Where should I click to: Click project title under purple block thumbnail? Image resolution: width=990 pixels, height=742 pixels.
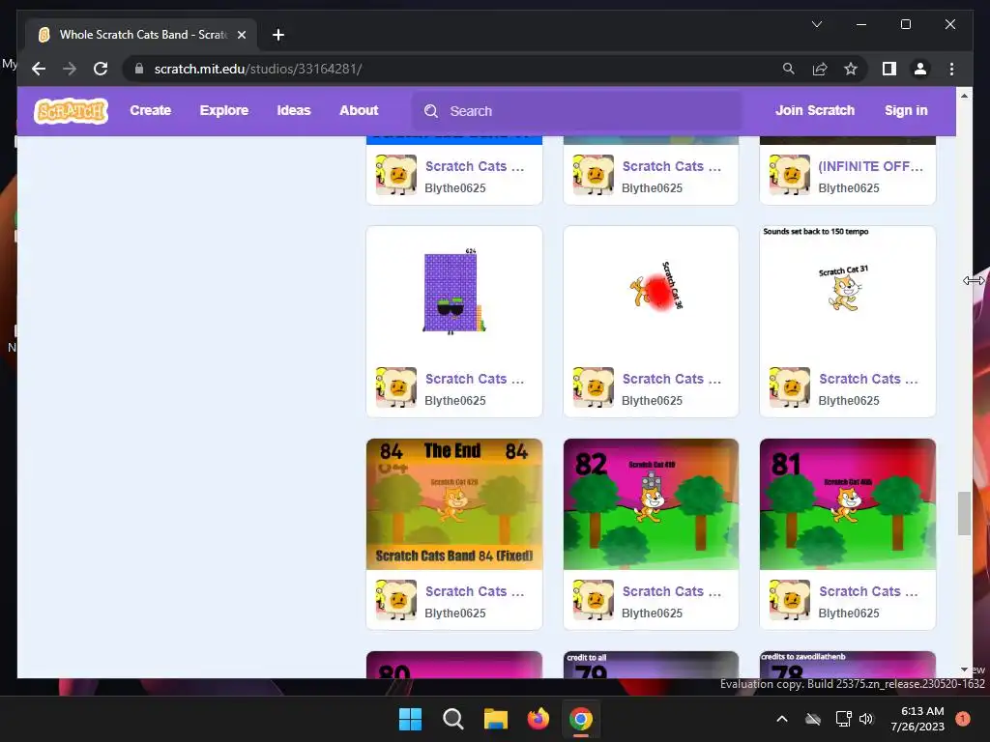point(474,379)
